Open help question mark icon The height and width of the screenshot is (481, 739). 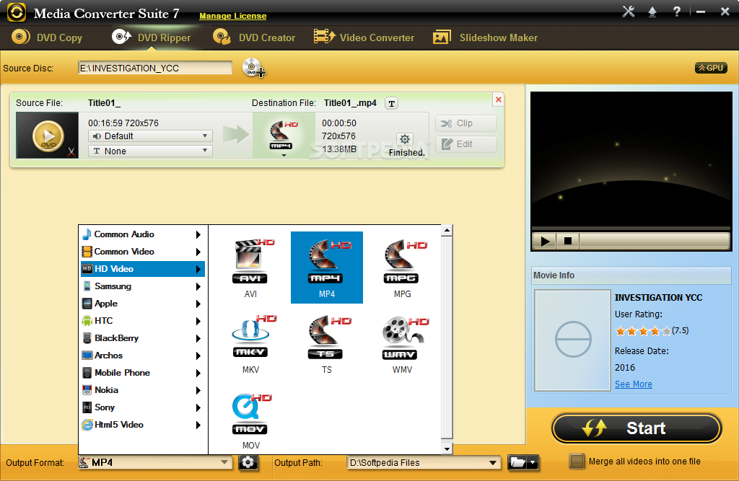coord(677,12)
